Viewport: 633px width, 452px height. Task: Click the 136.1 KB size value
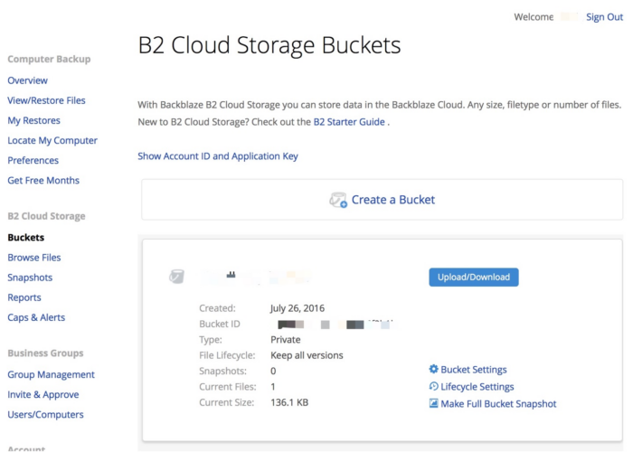[x=289, y=402]
